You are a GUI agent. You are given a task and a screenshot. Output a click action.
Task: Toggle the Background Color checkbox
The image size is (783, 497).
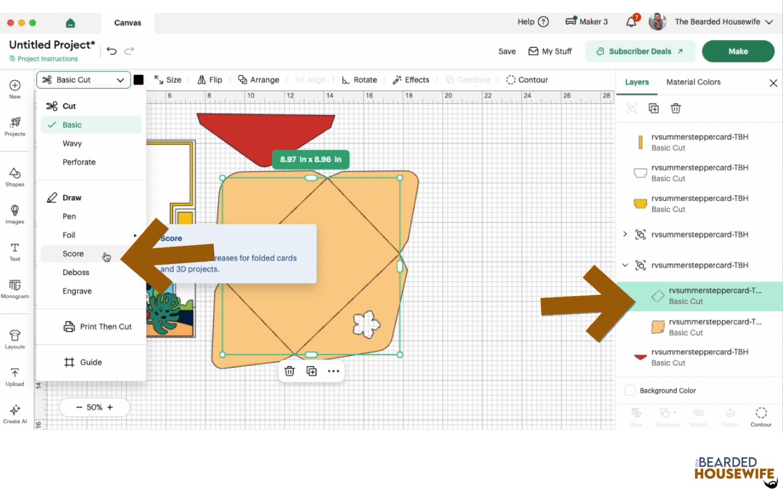(x=630, y=390)
